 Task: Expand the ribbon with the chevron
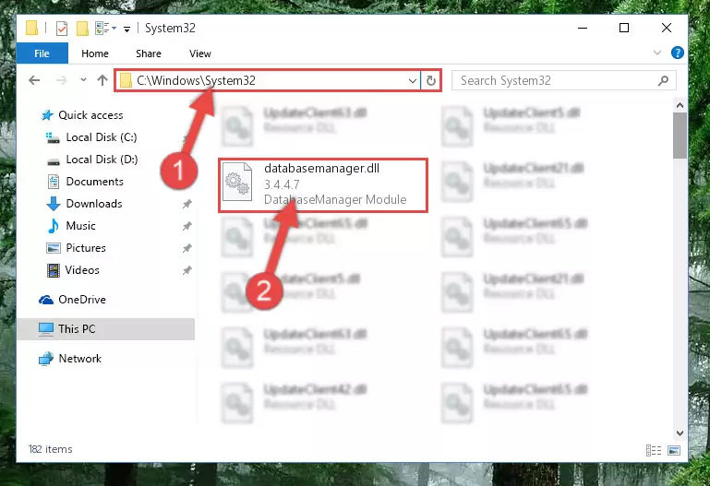(x=657, y=53)
